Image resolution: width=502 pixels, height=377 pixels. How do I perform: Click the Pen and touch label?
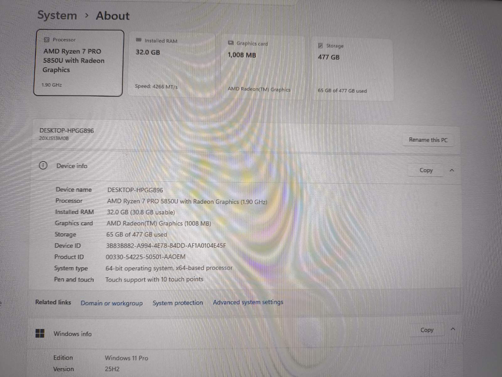[74, 279]
